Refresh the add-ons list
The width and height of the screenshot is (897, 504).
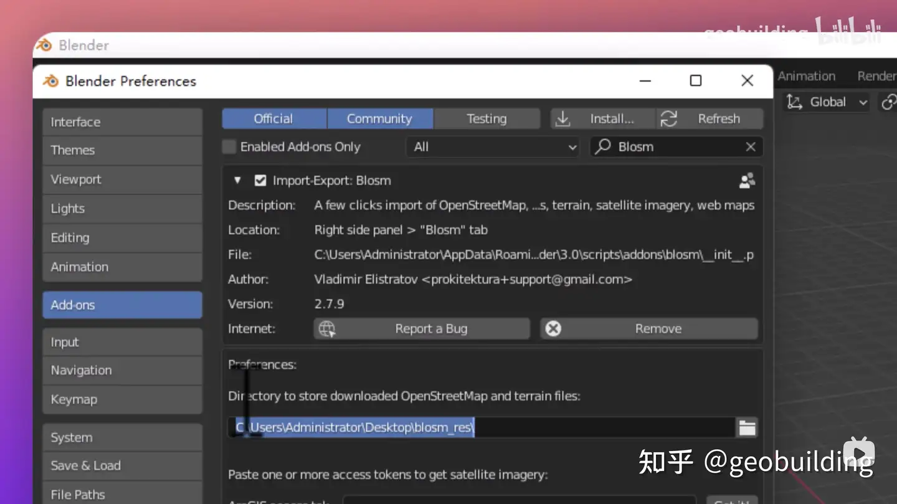click(710, 118)
